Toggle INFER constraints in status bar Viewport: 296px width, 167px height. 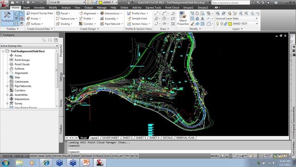pyautogui.click(x=33, y=156)
